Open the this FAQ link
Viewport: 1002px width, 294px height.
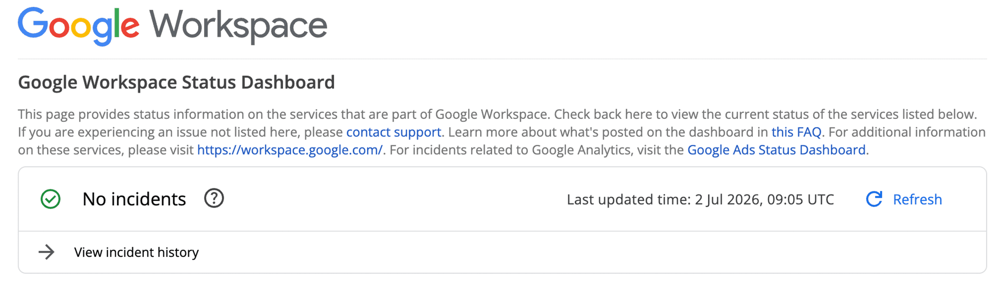click(x=796, y=132)
